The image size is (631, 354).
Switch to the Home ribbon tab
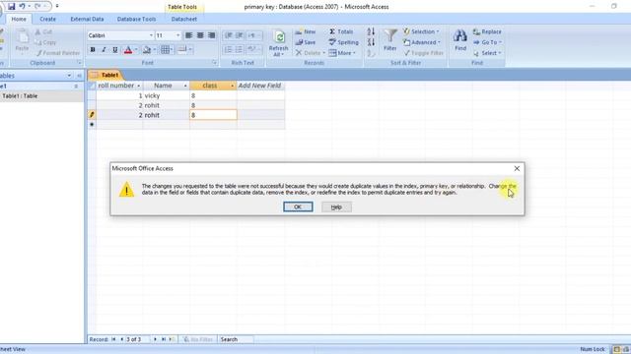[19, 19]
